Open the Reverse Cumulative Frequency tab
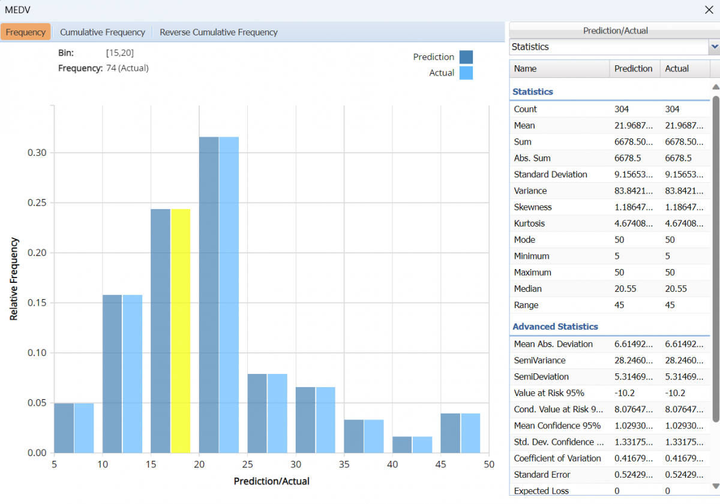The width and height of the screenshot is (720, 504). (218, 32)
